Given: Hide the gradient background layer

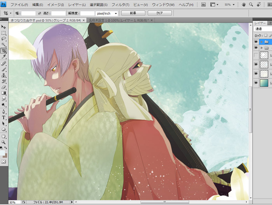Looking at the screenshot, I should click(256, 83).
